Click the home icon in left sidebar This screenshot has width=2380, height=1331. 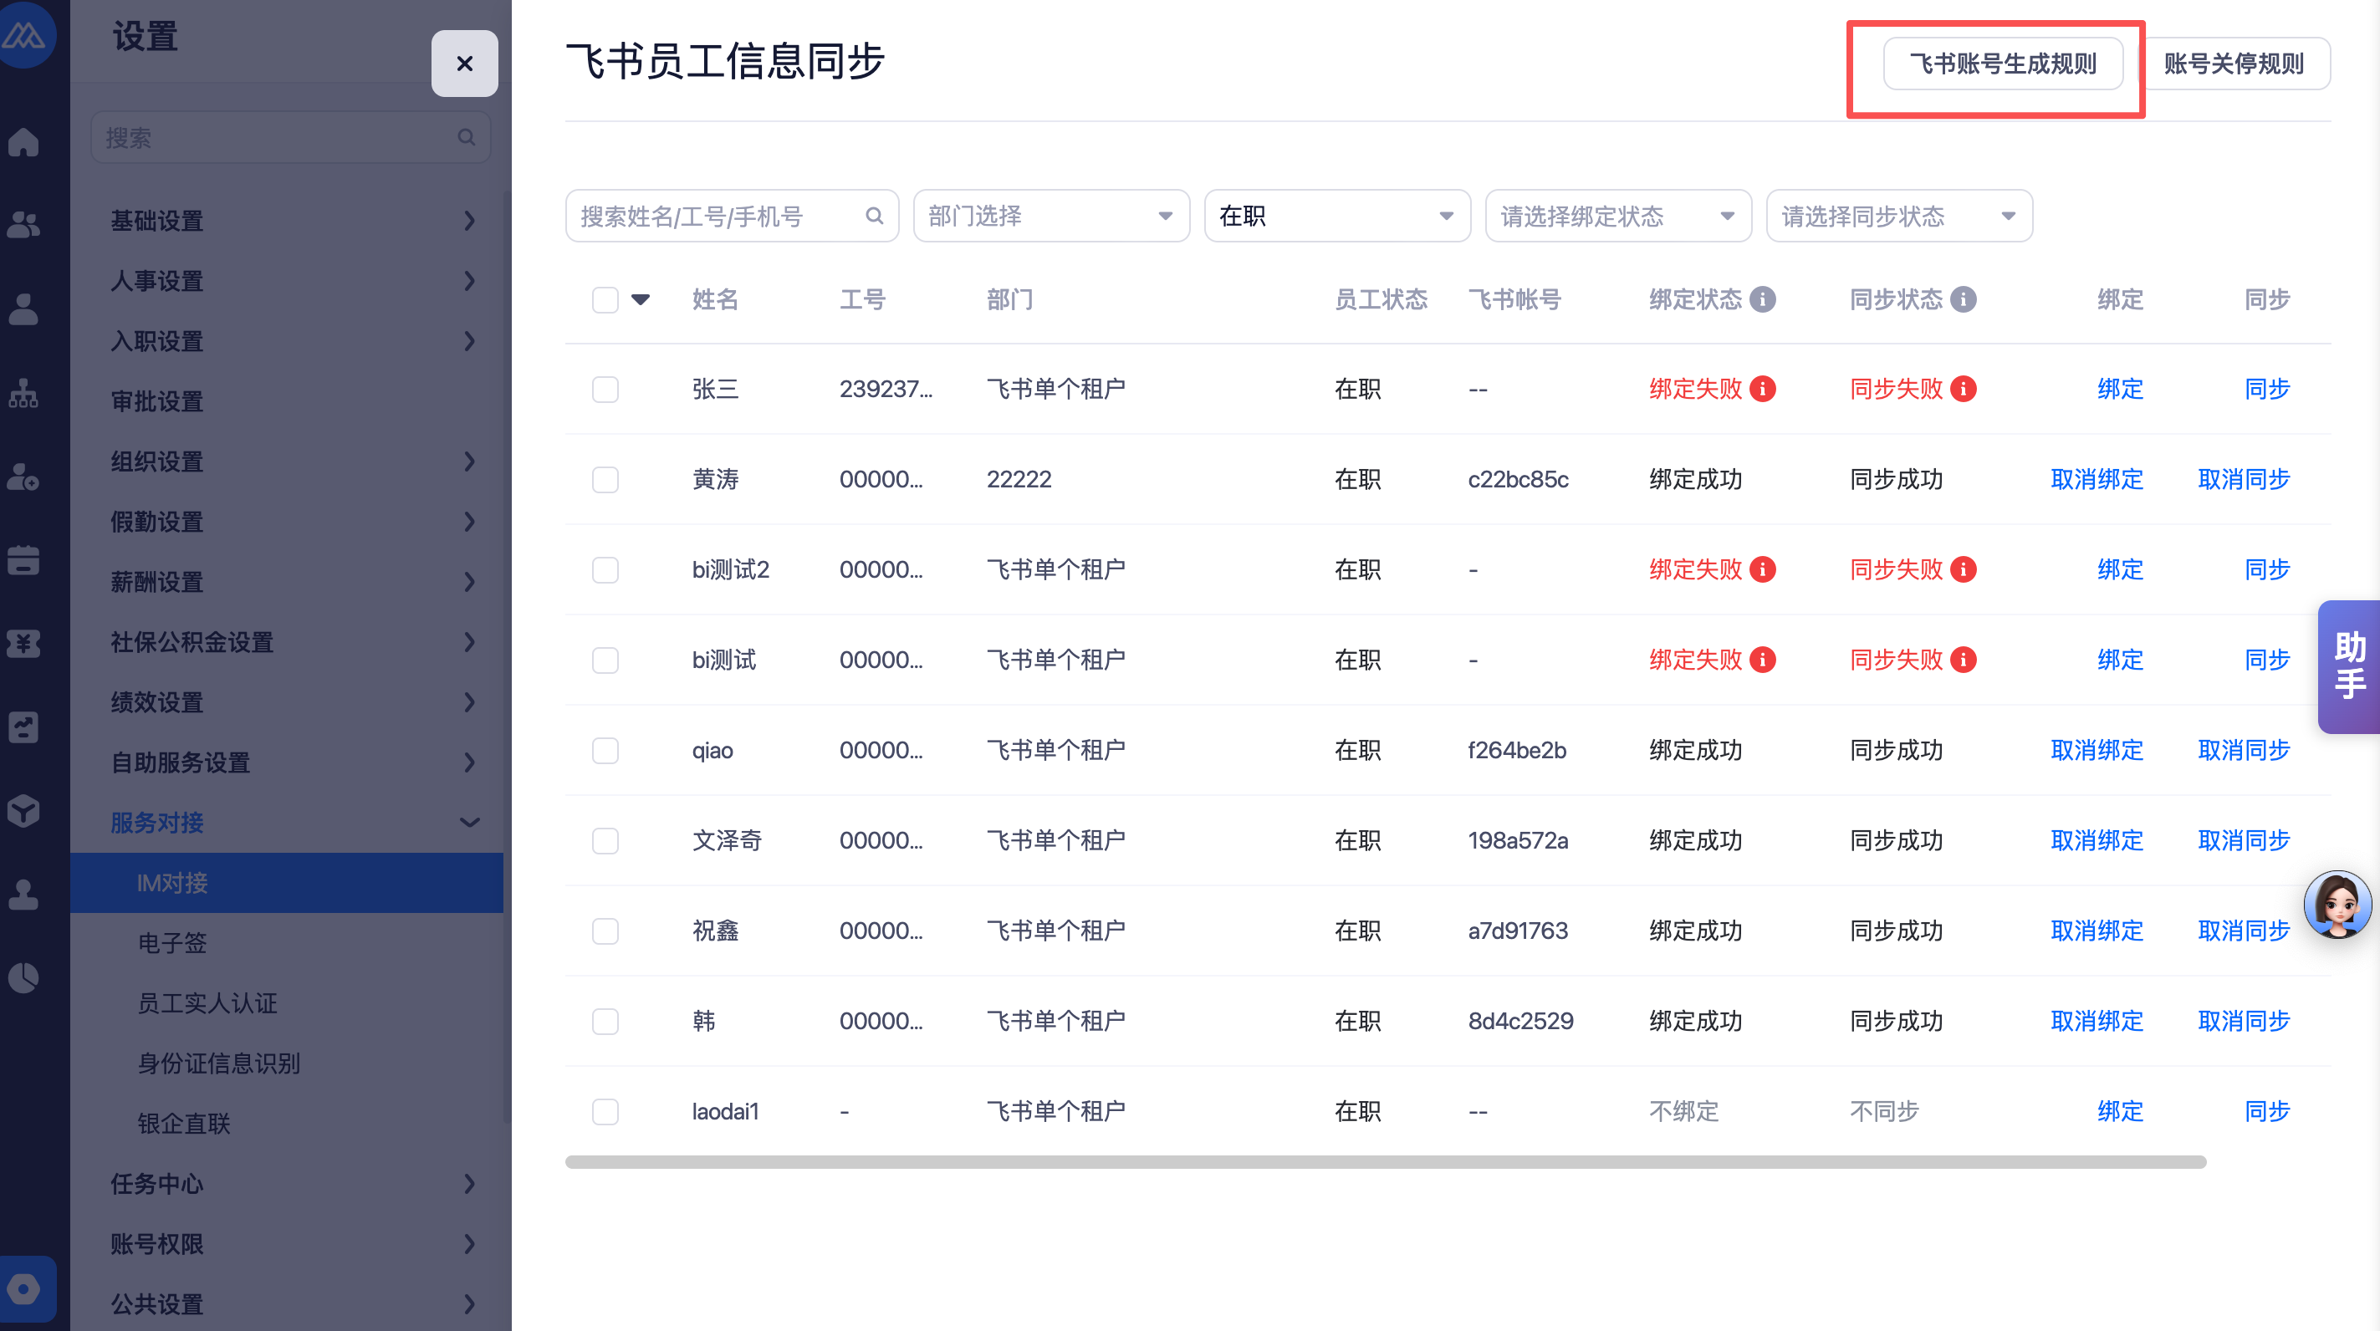pos(24,142)
